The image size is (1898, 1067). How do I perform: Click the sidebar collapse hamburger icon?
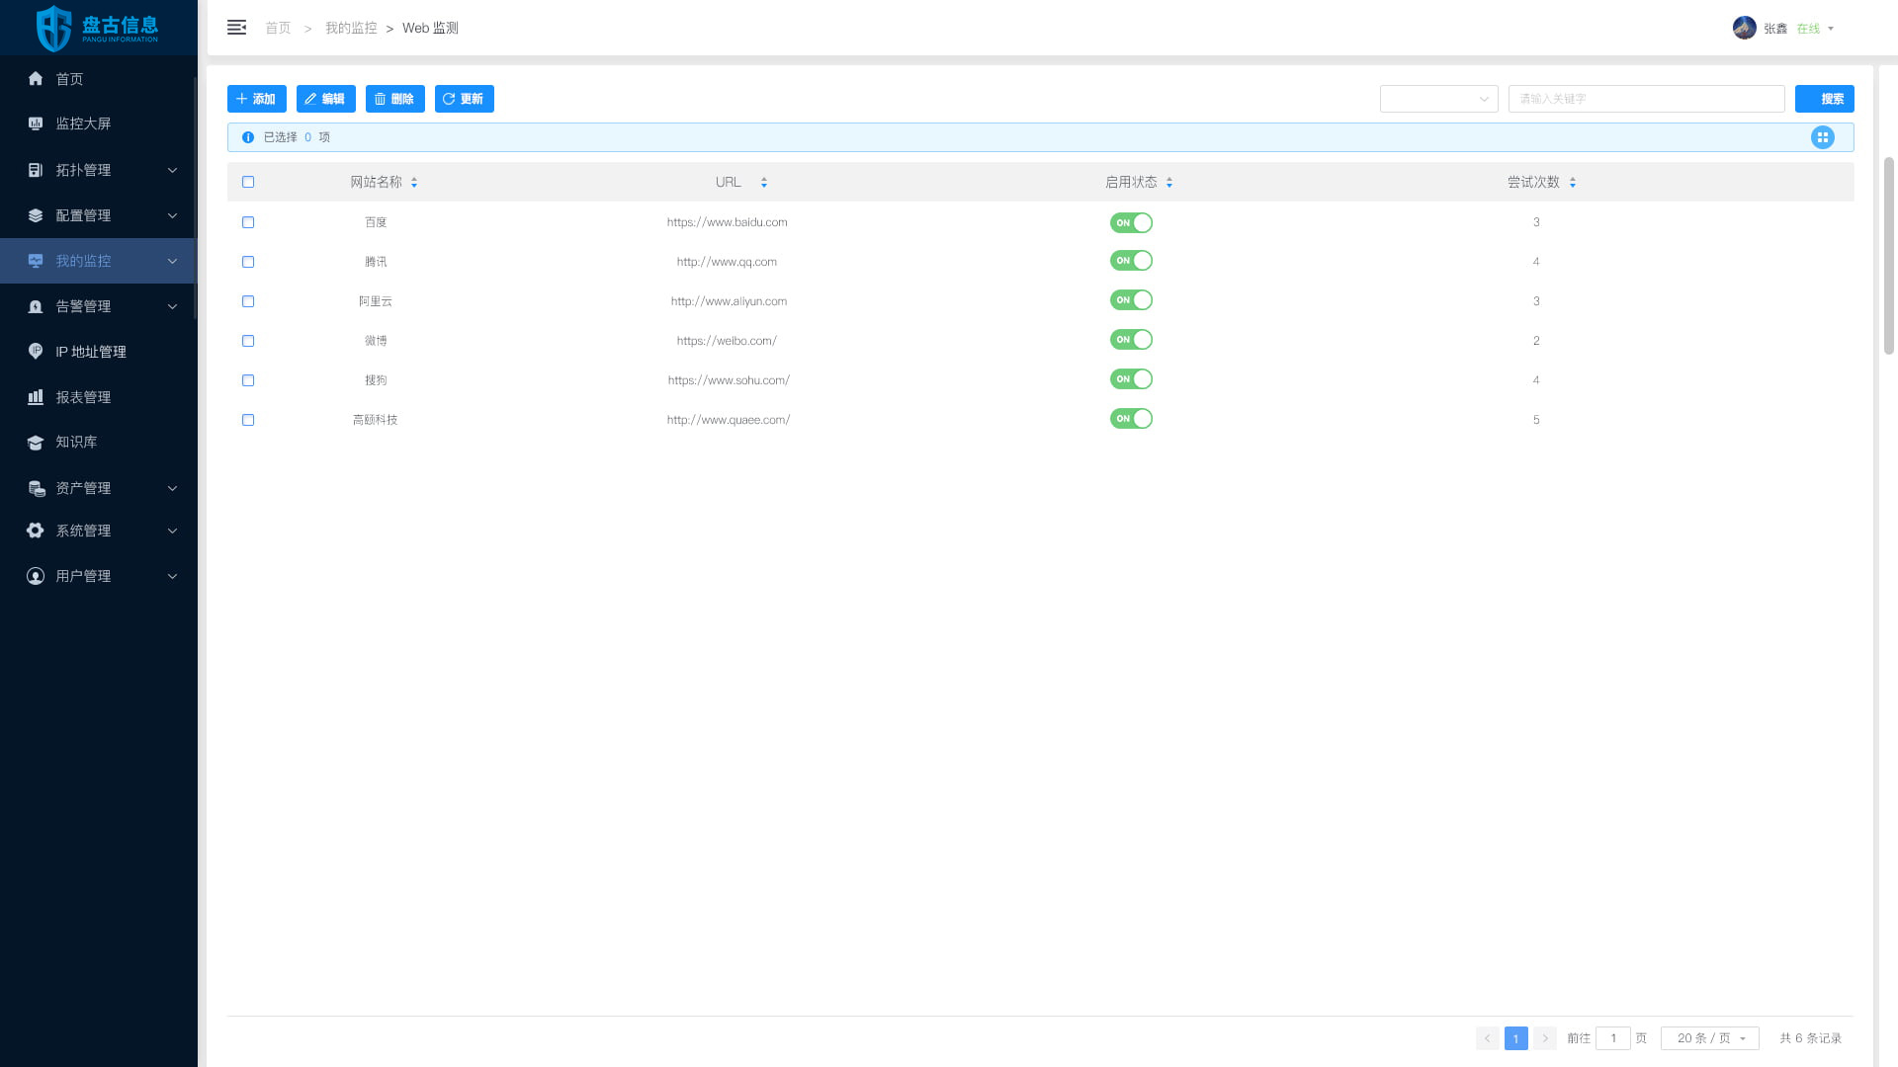click(x=236, y=28)
